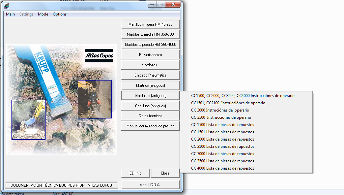The width and height of the screenshot is (344, 195).
Task: Click the Mordazas (antiguos) button
Action: click(150, 96)
